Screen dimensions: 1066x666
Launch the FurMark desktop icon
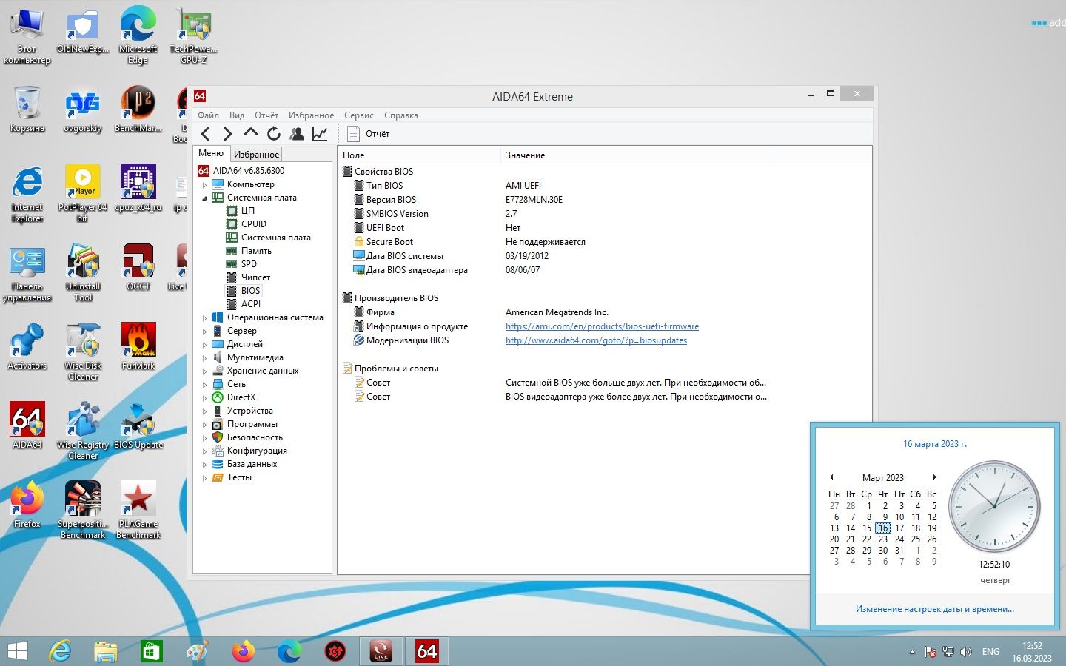point(138,346)
